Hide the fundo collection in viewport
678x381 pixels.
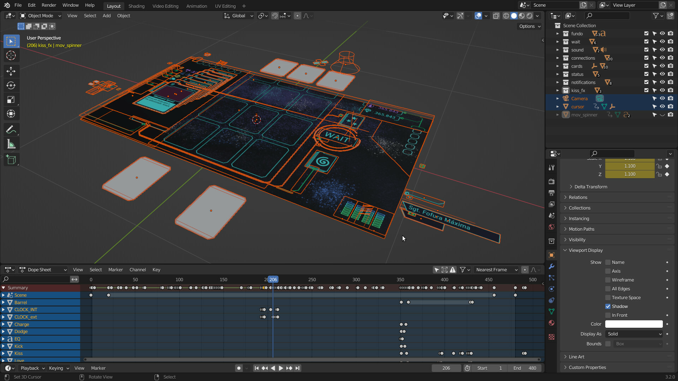pos(662,34)
